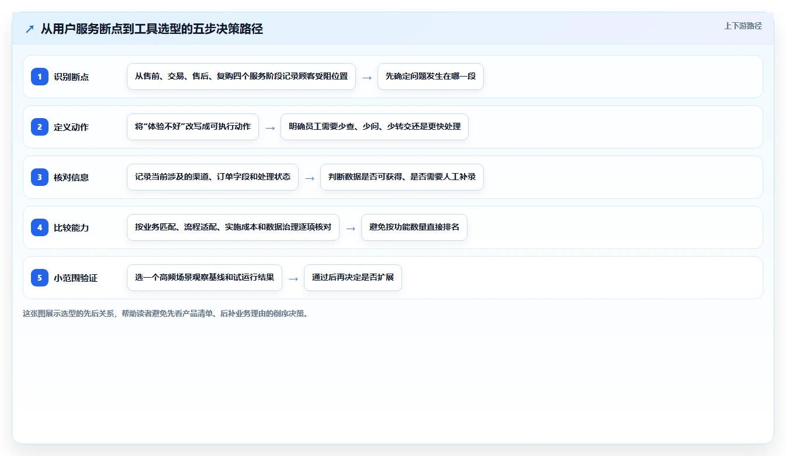The height and width of the screenshot is (456, 786).
Task: Select step number 2 badge
Action: pyautogui.click(x=40, y=127)
